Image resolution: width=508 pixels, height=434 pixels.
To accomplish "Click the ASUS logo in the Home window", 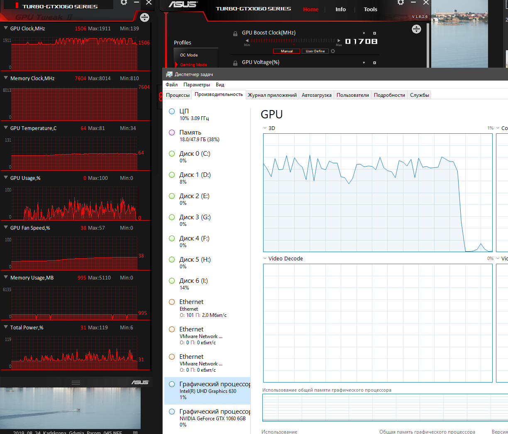I will coord(183,4).
